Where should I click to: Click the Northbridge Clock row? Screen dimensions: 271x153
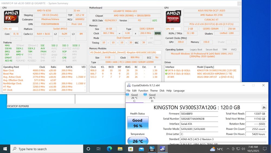pyautogui.click(x=44, y=84)
